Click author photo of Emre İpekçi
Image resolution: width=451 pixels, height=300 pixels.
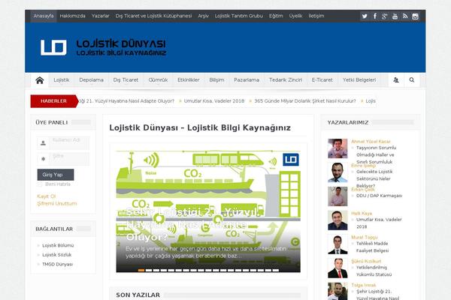[x=337, y=172]
